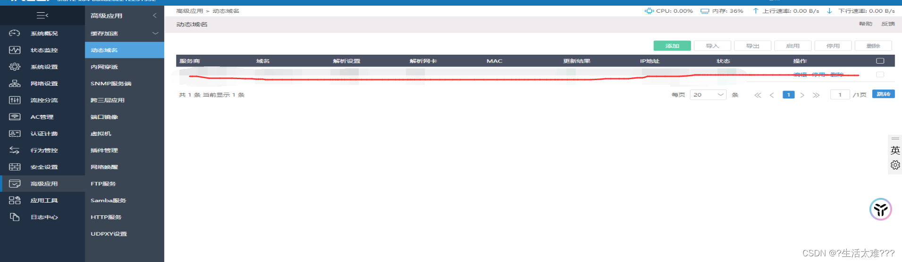
Task: Click the IP地址 column header
Action: point(649,61)
